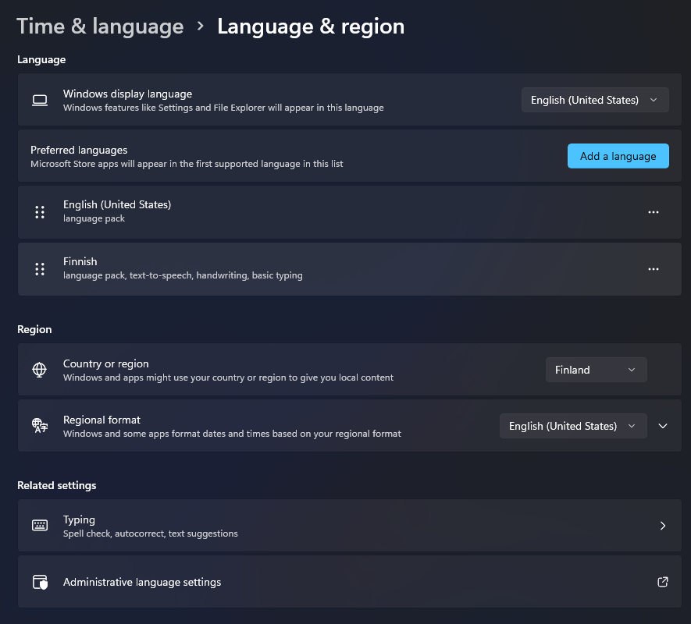Click the Administrative language settings shield icon

(x=40, y=582)
